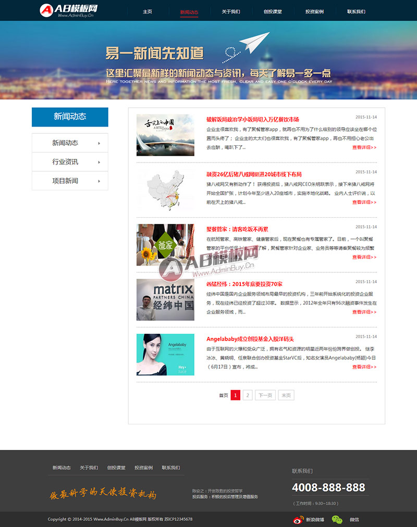Expand the 新闻动态 sidebar item arrow

pos(99,143)
